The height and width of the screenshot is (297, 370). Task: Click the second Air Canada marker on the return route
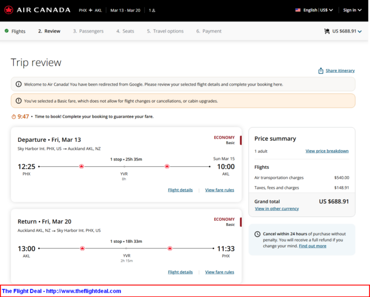(170, 248)
